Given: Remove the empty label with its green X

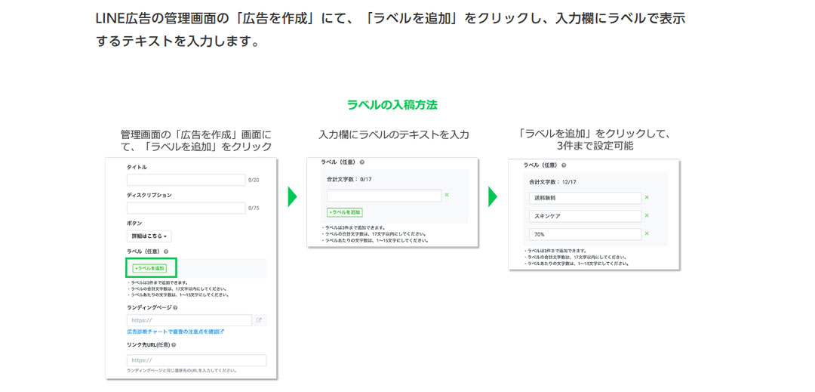Looking at the screenshot, I should pyautogui.click(x=447, y=195).
